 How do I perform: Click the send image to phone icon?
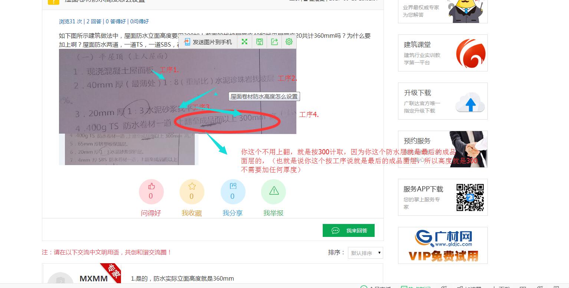pos(187,42)
